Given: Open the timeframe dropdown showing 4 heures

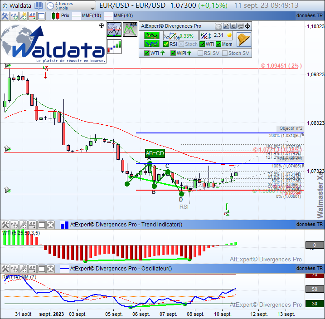Looking at the screenshot, I should click(70, 6).
